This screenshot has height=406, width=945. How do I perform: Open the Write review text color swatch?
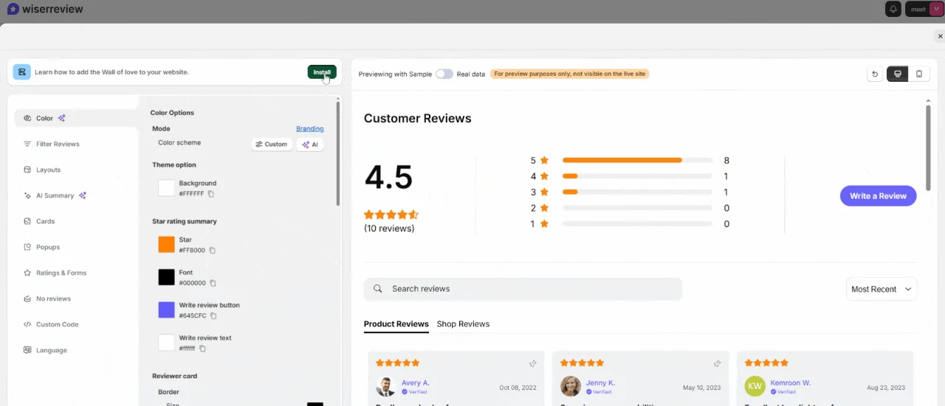click(x=166, y=343)
